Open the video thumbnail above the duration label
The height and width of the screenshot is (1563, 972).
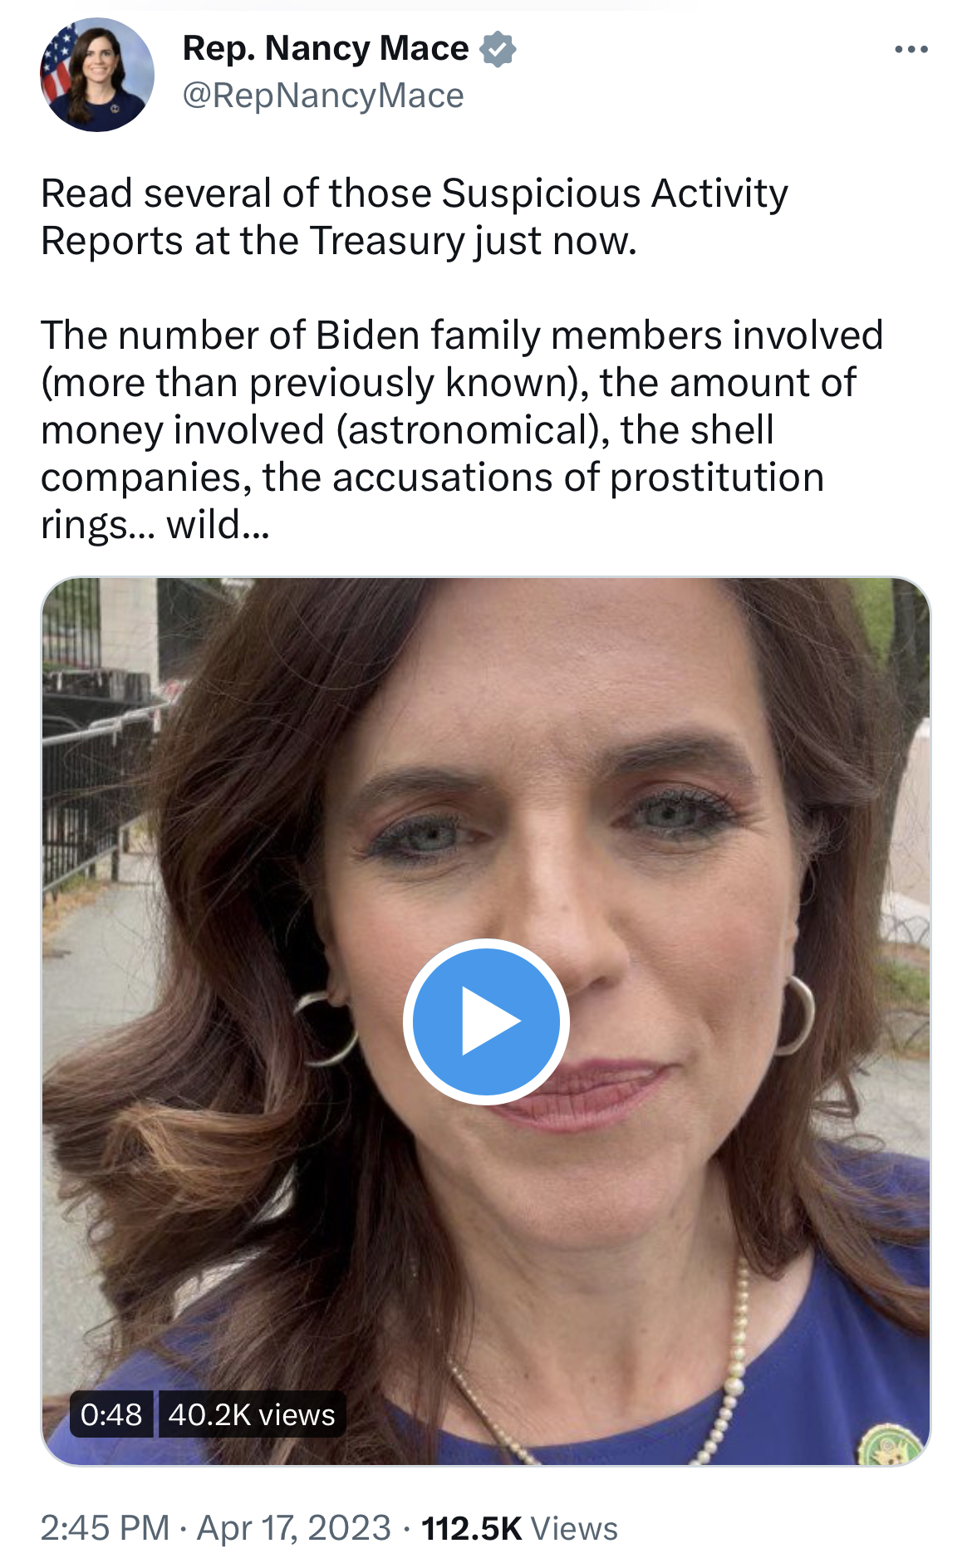click(486, 1021)
